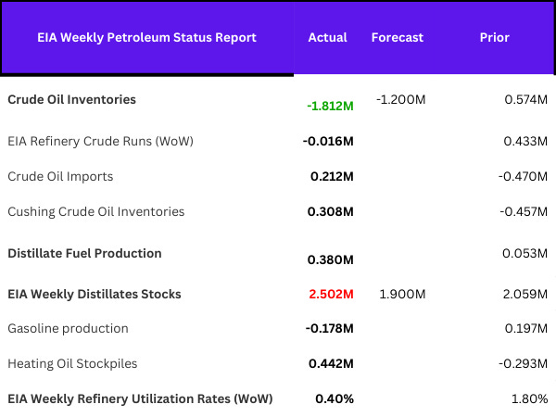This screenshot has width=556, height=417.
Task: Click prior value 1.80%
Action: pos(529,399)
